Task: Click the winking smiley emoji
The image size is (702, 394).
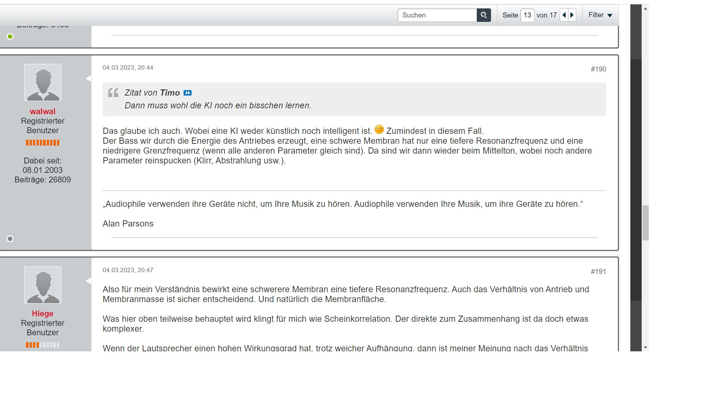Action: point(379,129)
